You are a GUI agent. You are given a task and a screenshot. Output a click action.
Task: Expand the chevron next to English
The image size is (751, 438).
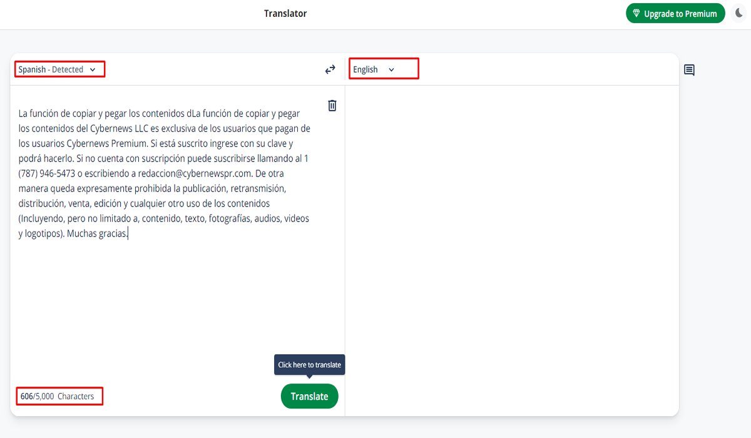click(x=392, y=69)
